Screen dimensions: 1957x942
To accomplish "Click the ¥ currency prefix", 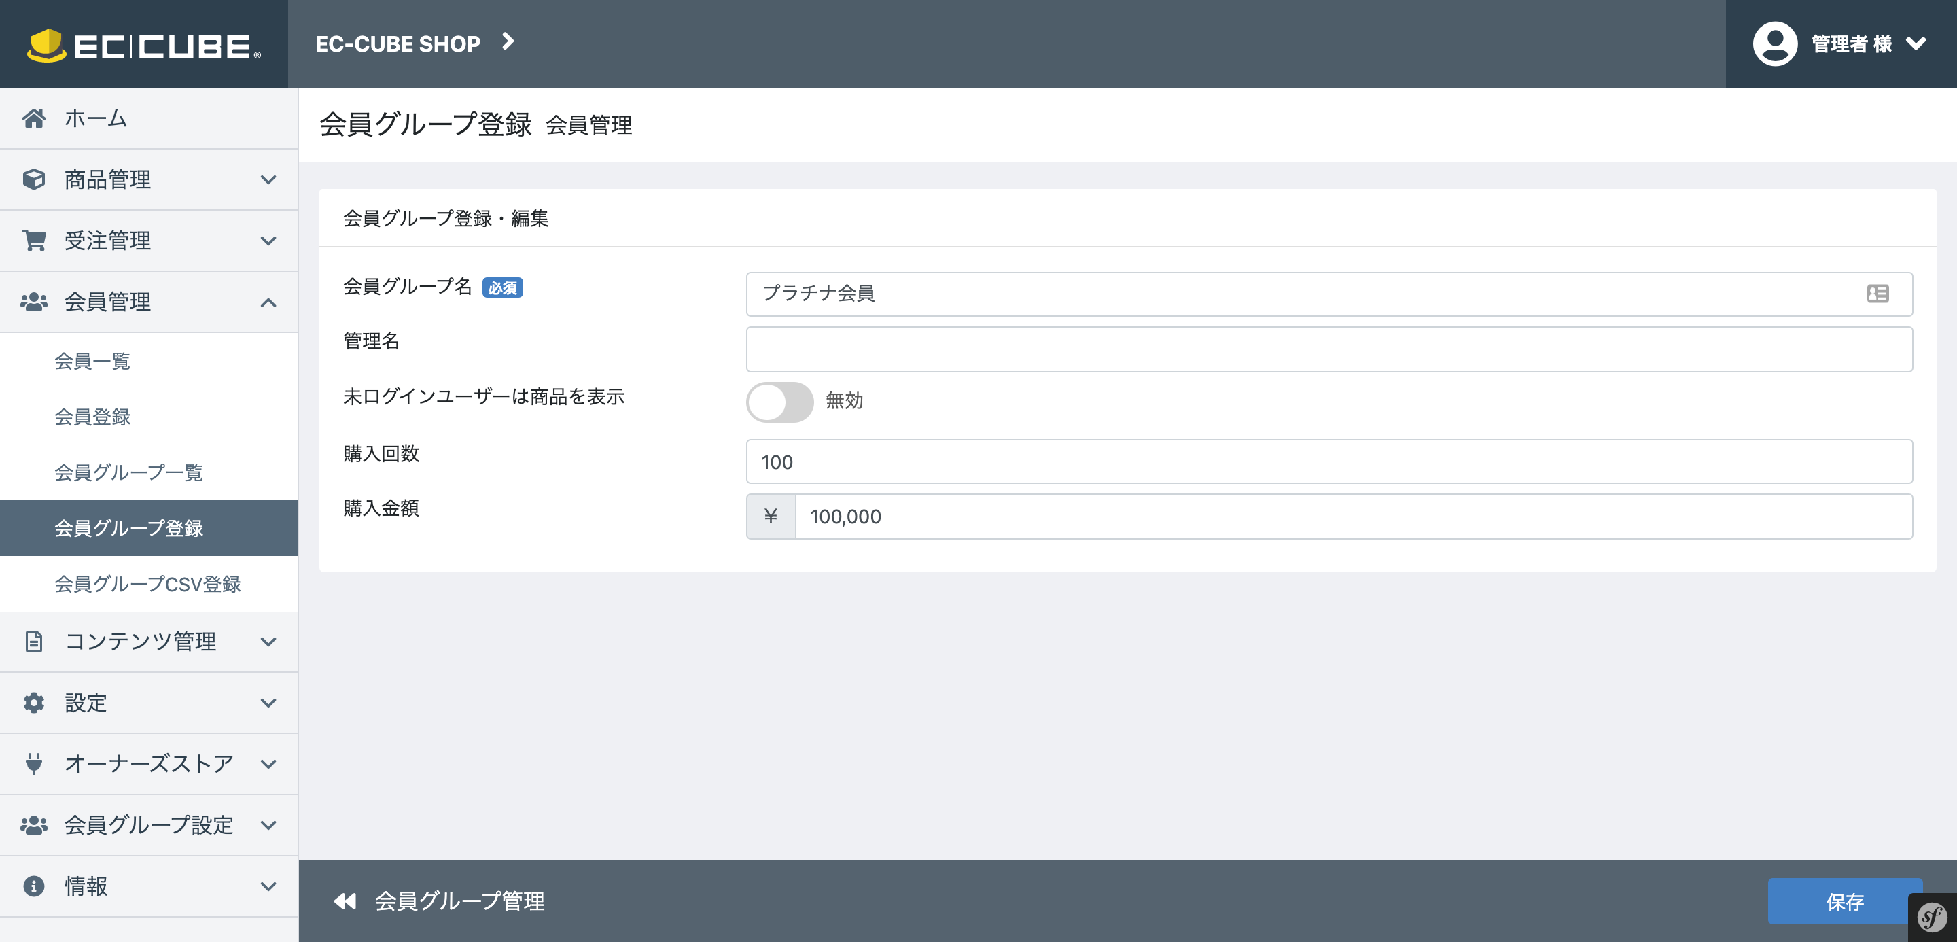I will [x=771, y=517].
